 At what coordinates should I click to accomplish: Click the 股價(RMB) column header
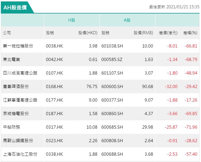pyautogui.click(x=143, y=33)
